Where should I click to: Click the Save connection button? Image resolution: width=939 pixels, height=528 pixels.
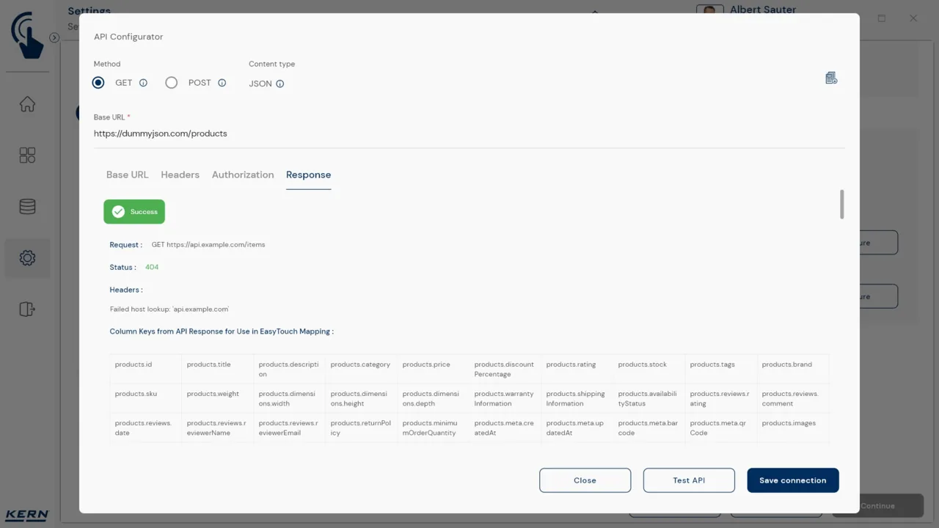(x=793, y=480)
